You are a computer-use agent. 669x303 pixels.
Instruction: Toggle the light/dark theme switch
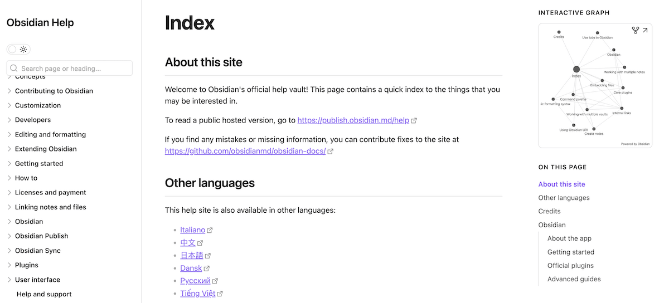[x=18, y=49]
